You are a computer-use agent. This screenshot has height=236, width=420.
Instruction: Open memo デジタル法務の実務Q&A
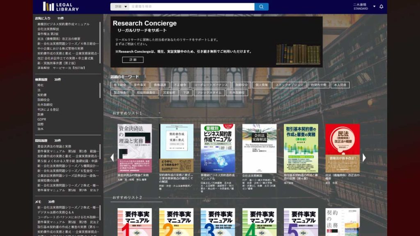pos(56,212)
